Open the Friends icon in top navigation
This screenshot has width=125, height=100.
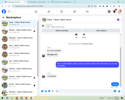[49, 11]
